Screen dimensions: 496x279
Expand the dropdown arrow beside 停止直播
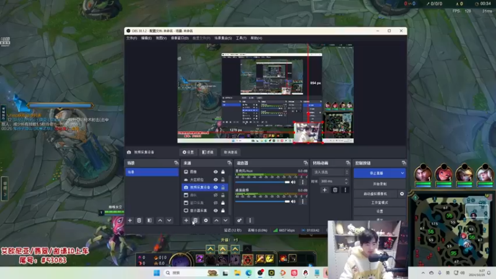pos(402,173)
